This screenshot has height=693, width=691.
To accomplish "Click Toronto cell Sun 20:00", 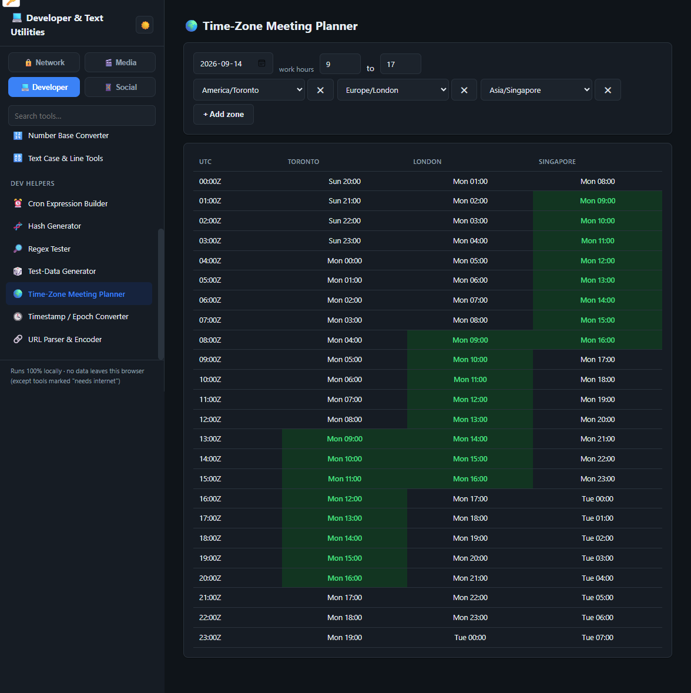I will pos(344,181).
